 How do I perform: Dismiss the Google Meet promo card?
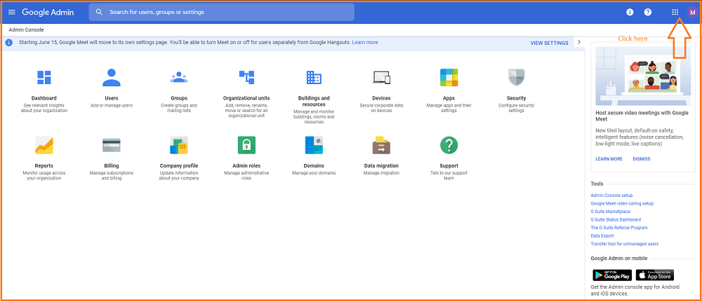pyautogui.click(x=642, y=159)
